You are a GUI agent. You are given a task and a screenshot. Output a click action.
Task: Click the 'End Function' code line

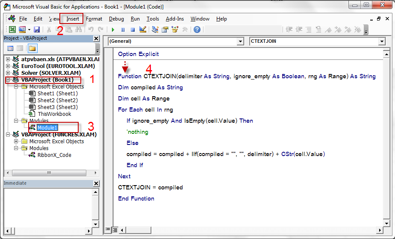click(136, 199)
